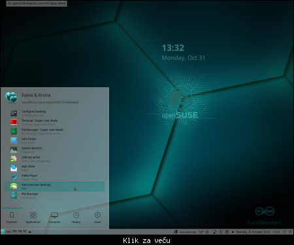
Task: Click Klik za veću caption link
Action: (146, 240)
